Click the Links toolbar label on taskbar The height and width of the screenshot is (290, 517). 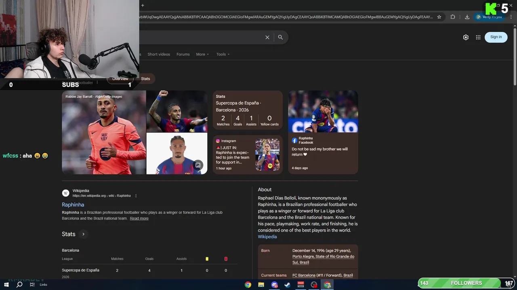(x=43, y=285)
